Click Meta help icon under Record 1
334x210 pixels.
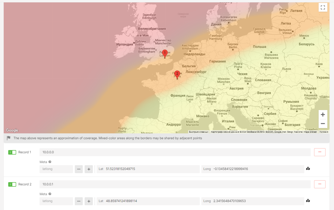pyautogui.click(x=50, y=162)
